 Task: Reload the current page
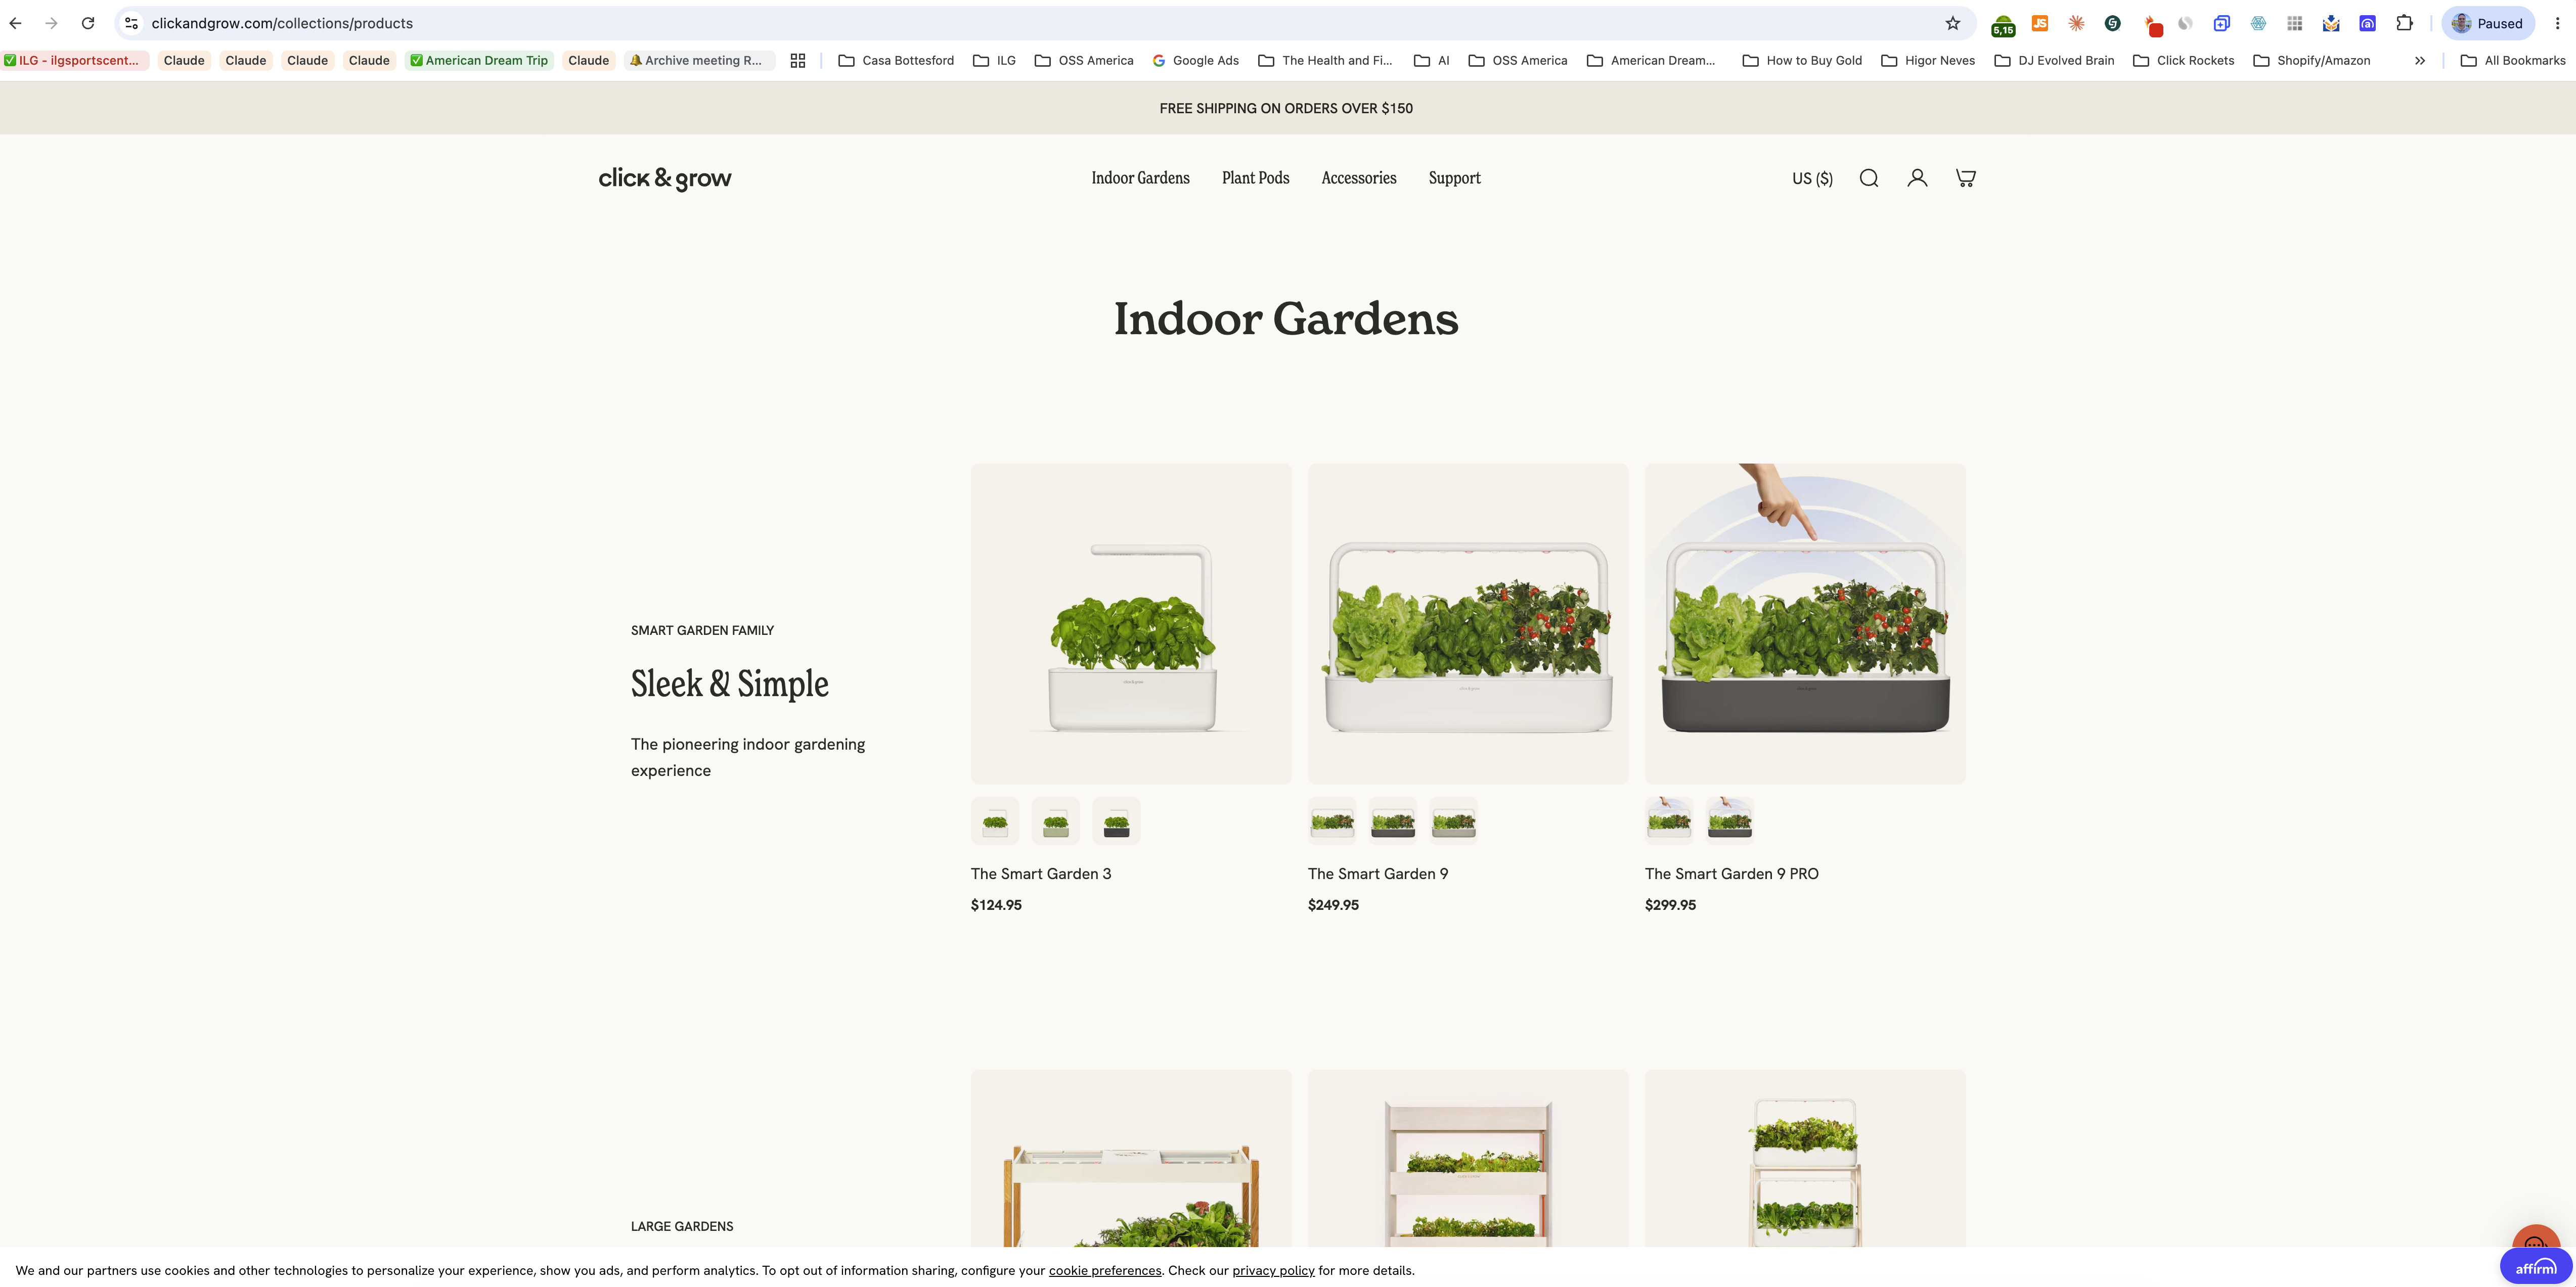[x=88, y=23]
